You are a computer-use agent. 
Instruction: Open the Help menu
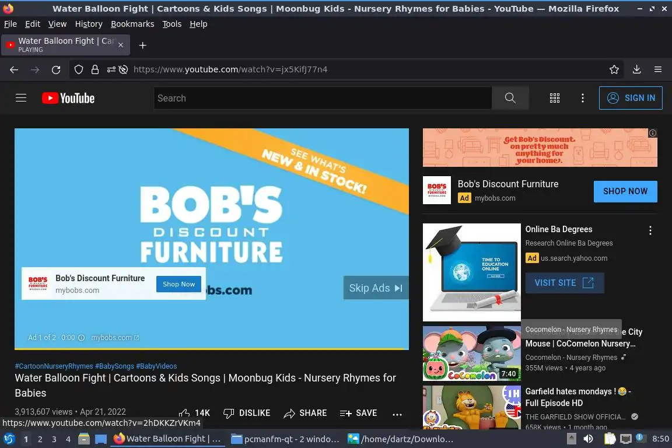point(198,24)
